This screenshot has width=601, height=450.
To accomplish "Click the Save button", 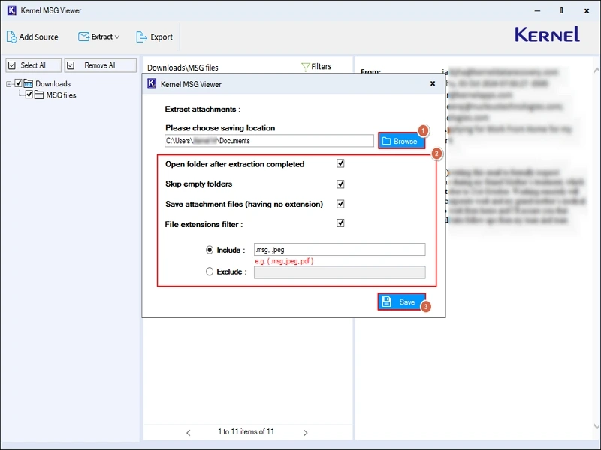I will 401,302.
